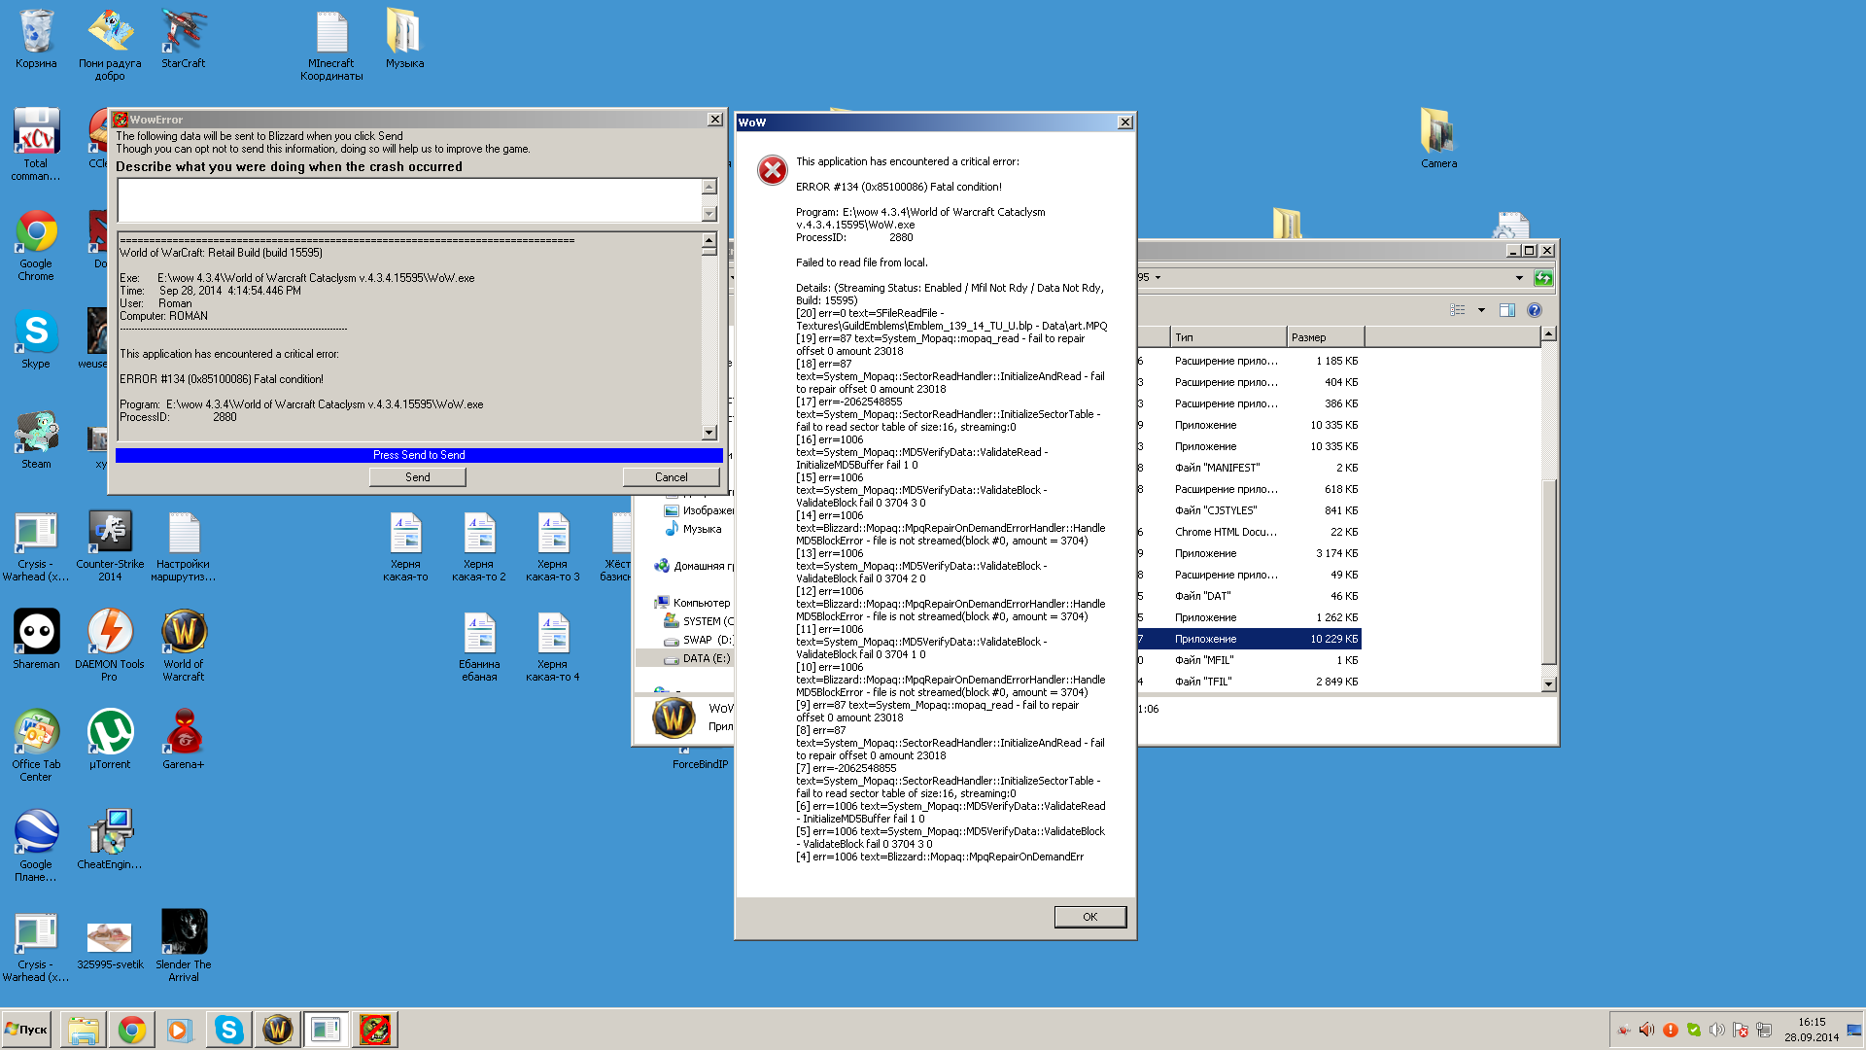Image resolution: width=1866 pixels, height=1050 pixels.
Task: Click Cancel in WowError dialog
Action: [671, 477]
